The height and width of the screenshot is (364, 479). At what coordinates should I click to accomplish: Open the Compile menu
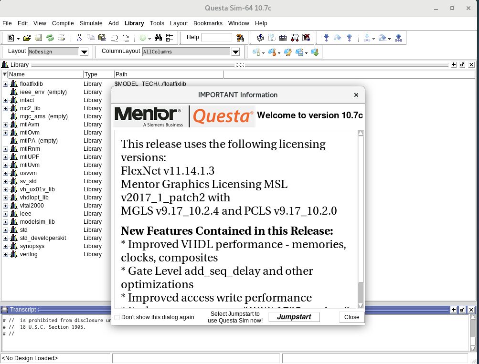63,23
